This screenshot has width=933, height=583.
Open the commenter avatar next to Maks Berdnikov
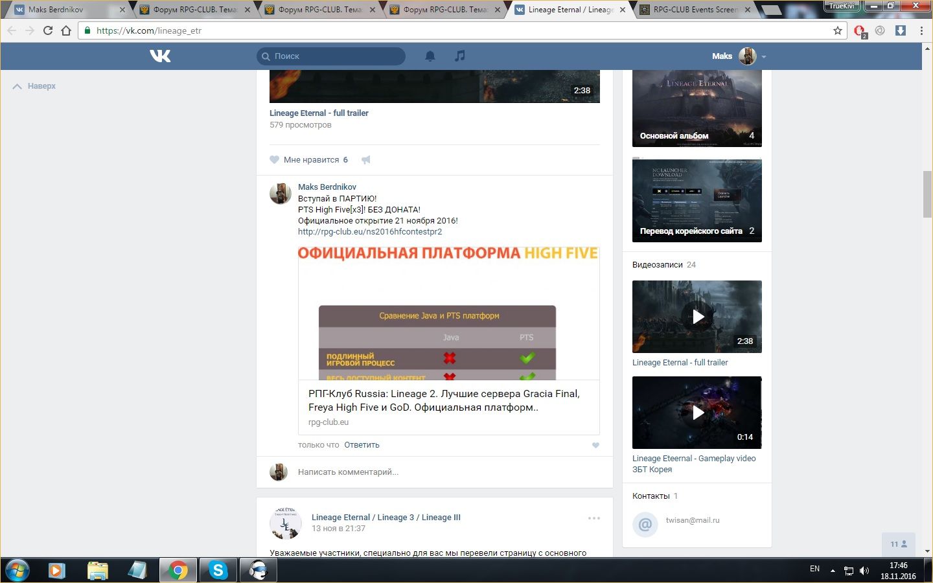point(280,193)
